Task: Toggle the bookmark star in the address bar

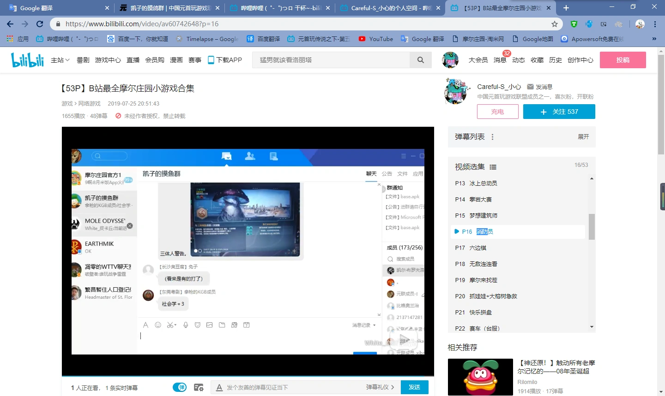Action: pyautogui.click(x=554, y=24)
